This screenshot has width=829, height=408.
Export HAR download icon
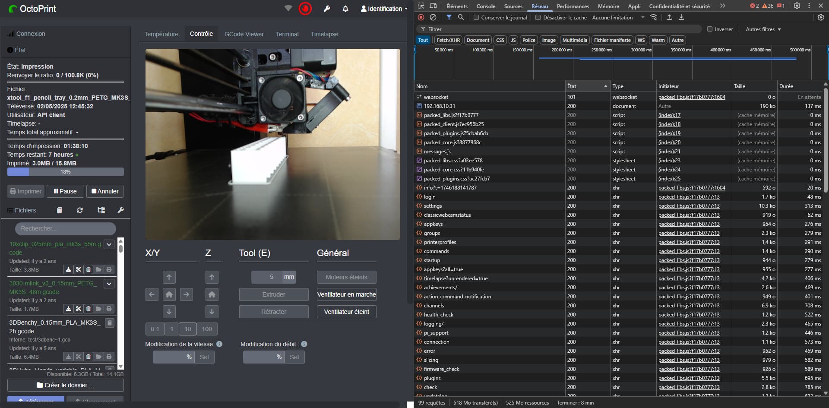pos(681,17)
